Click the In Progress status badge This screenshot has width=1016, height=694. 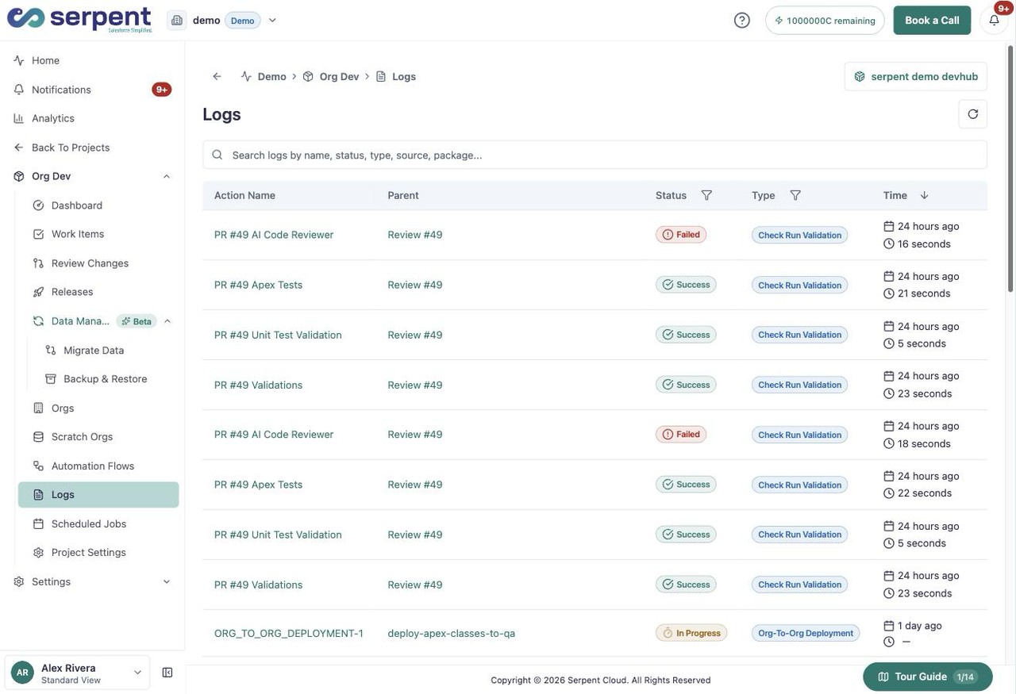tap(691, 633)
